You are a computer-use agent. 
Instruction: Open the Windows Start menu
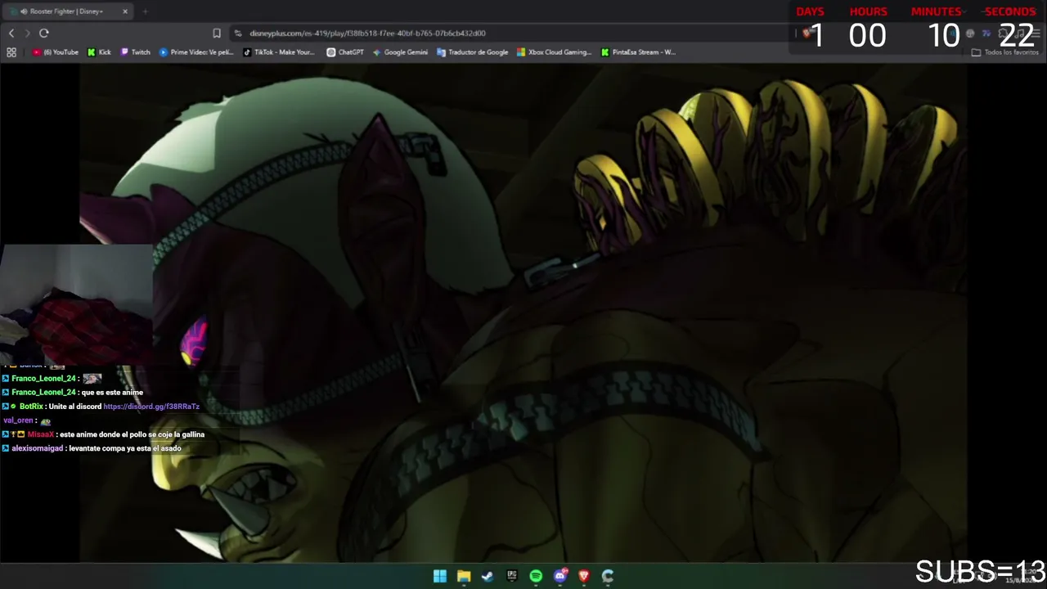(x=440, y=576)
